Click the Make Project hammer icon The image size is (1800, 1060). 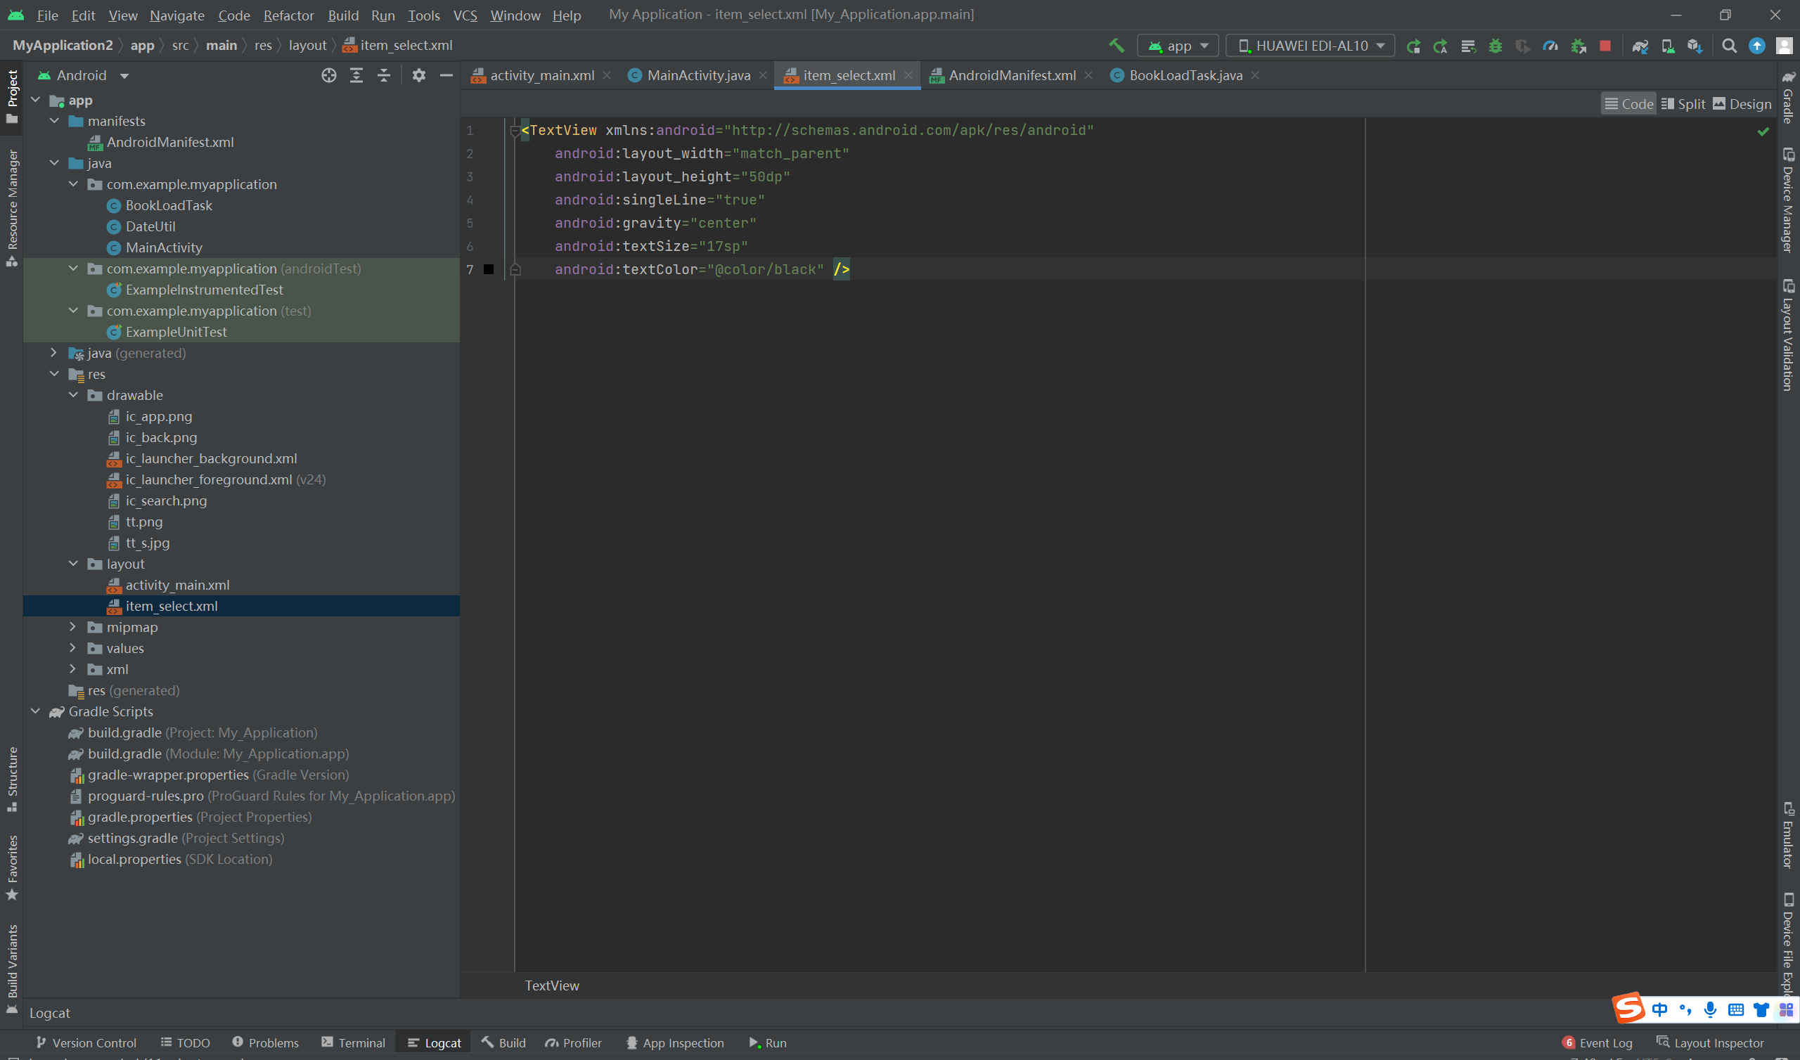pos(1116,46)
